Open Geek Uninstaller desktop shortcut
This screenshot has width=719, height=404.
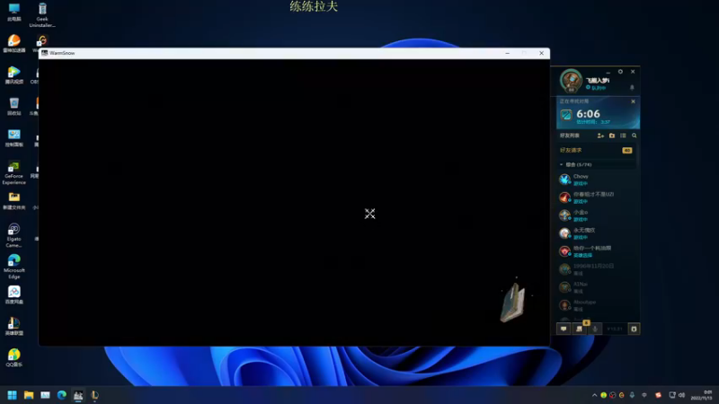pyautogui.click(x=42, y=14)
